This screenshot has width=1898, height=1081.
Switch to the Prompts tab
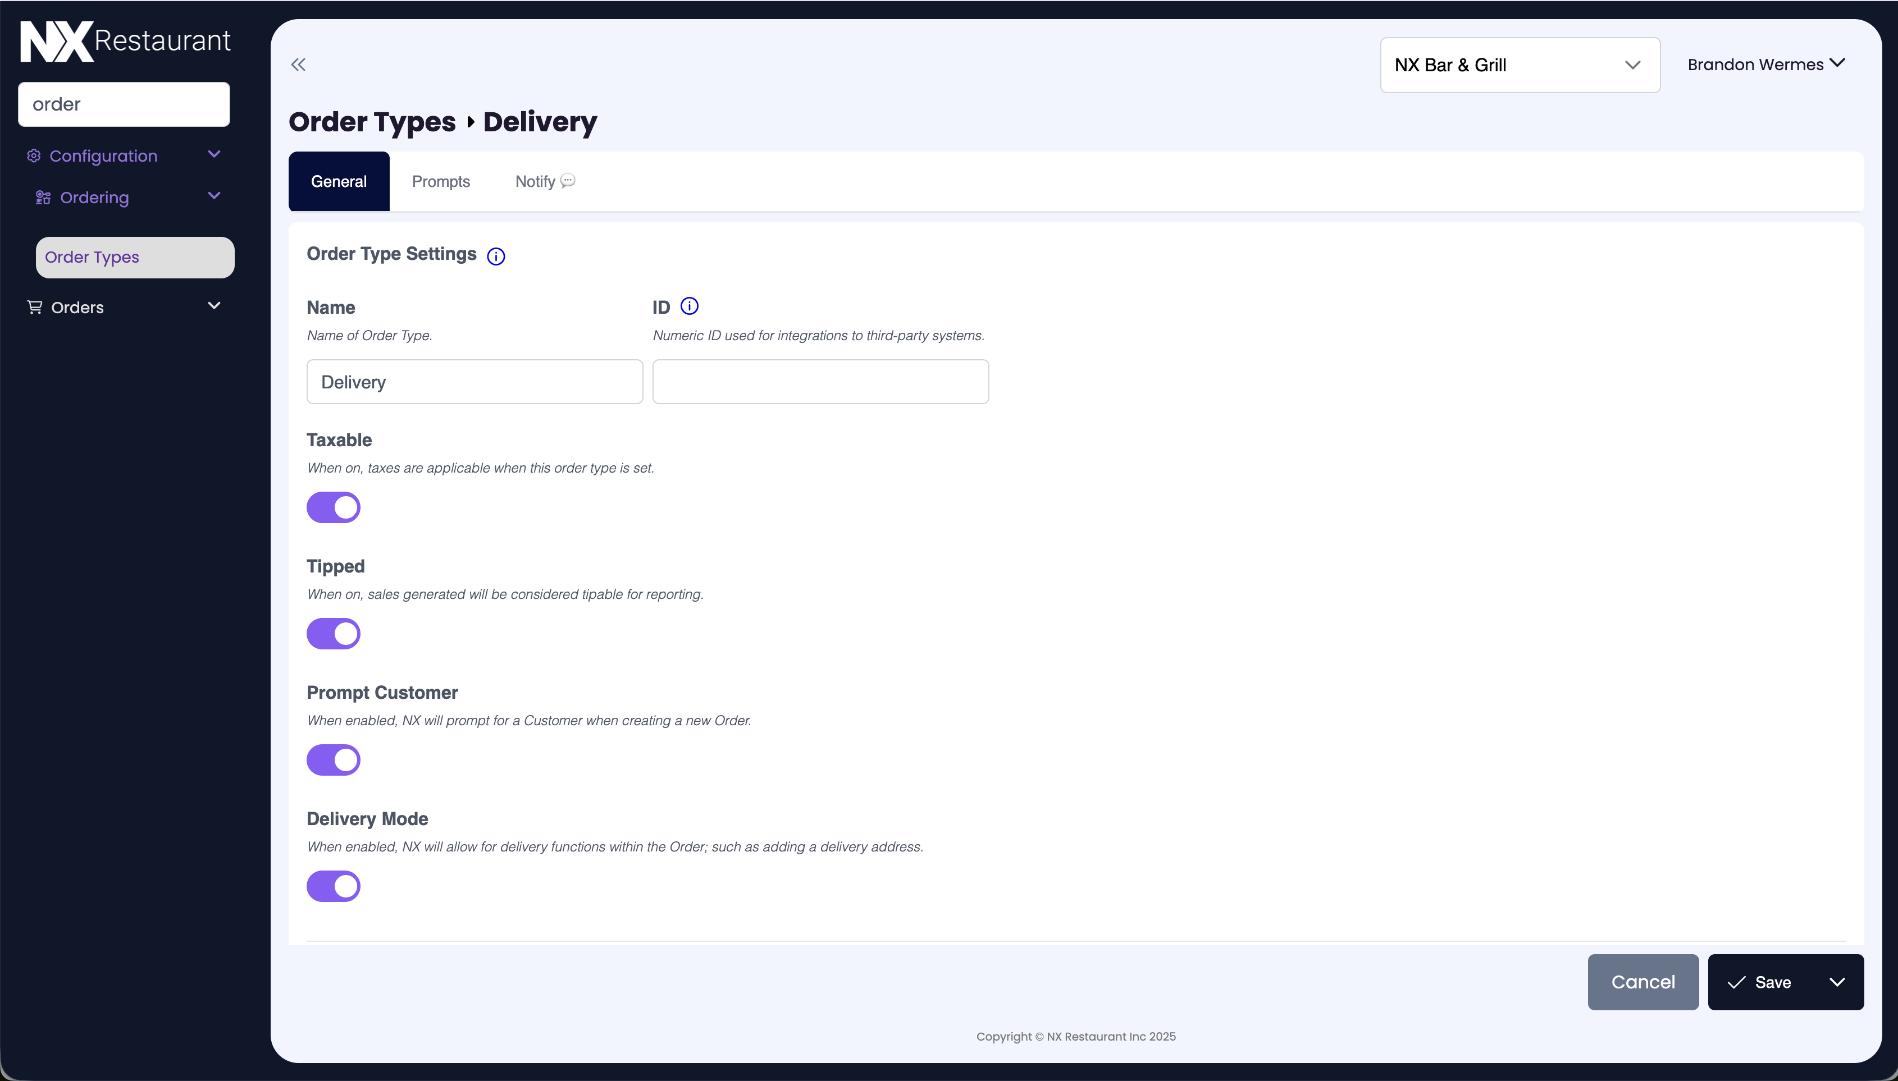(440, 182)
